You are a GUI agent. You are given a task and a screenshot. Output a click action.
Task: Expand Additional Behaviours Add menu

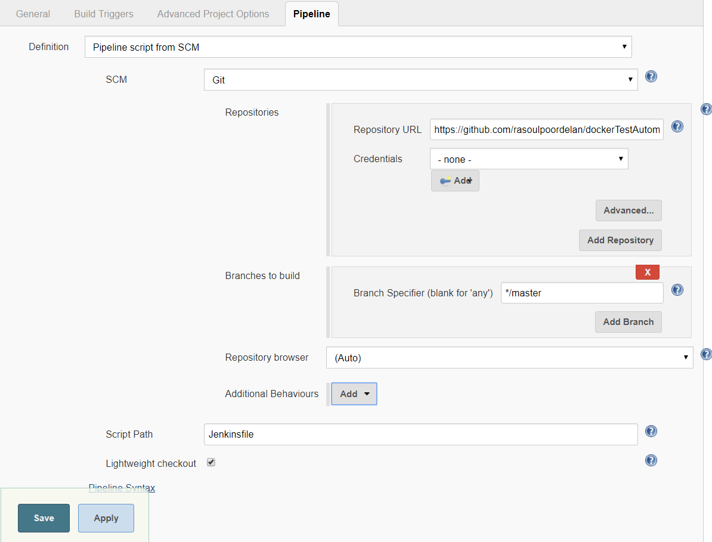point(354,394)
